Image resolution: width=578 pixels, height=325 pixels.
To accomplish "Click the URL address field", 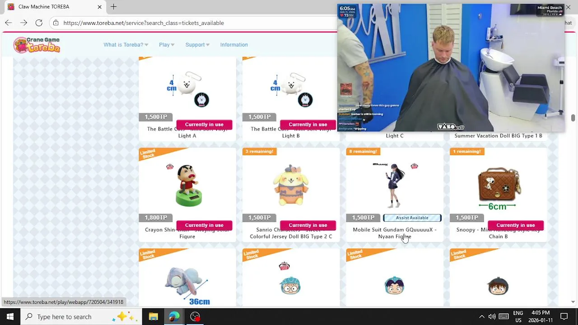I will 194,23.
